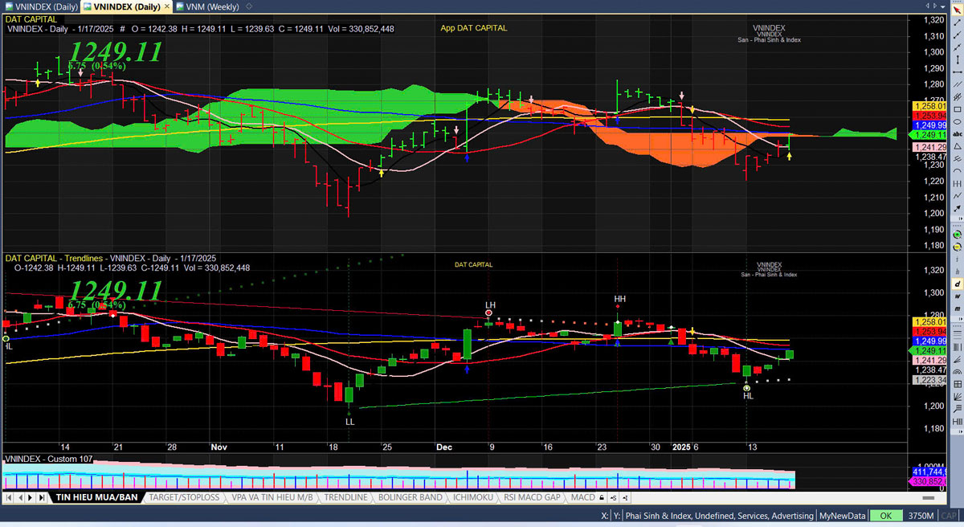Select the abc text tool

tap(958, 133)
